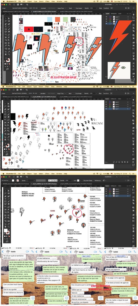The width and height of the screenshot is (138, 306).
Task: Tap the scroll-to-bottom arrow in the 11:20 PM chat
Action: tap(101, 298)
